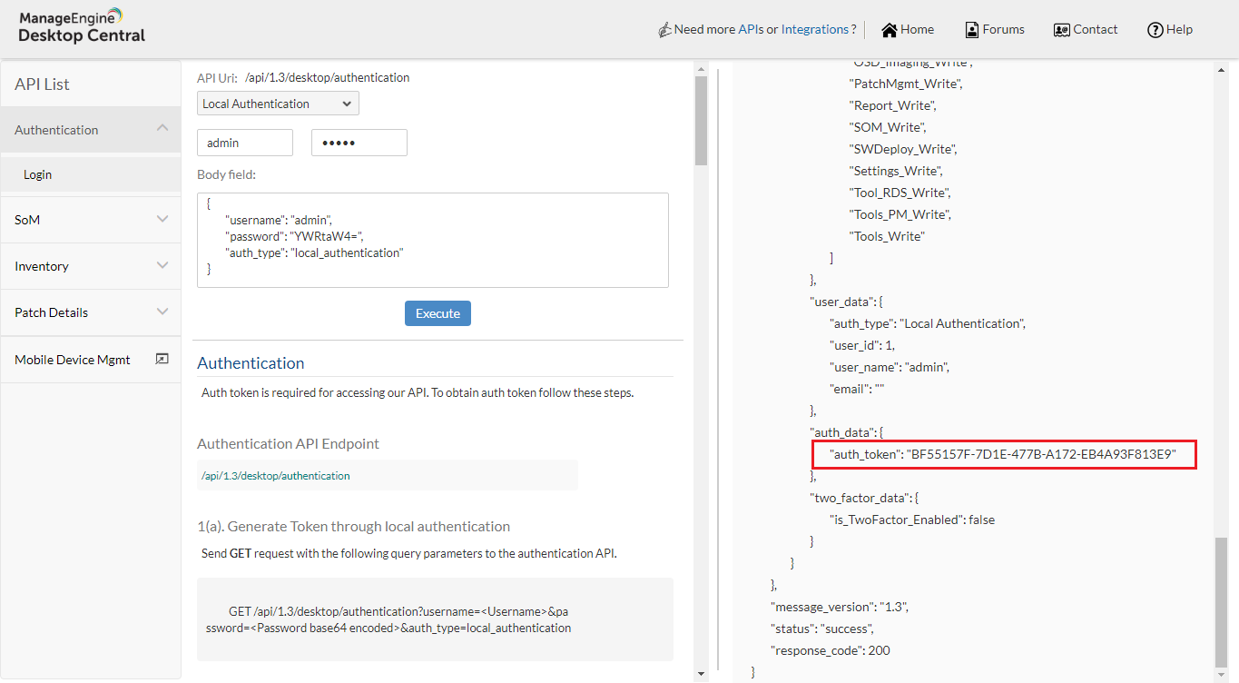The image size is (1239, 683).
Task: Click the ManageEngine Desktop Central logo
Action: pos(82,26)
